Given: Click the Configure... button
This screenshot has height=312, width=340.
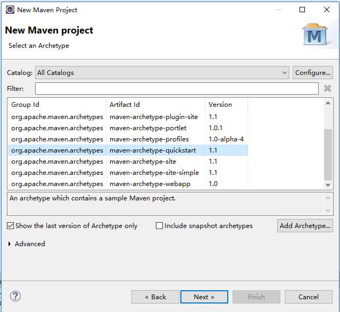Looking at the screenshot, I should [x=313, y=73].
